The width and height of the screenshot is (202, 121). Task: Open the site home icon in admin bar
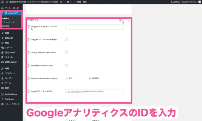7,2
